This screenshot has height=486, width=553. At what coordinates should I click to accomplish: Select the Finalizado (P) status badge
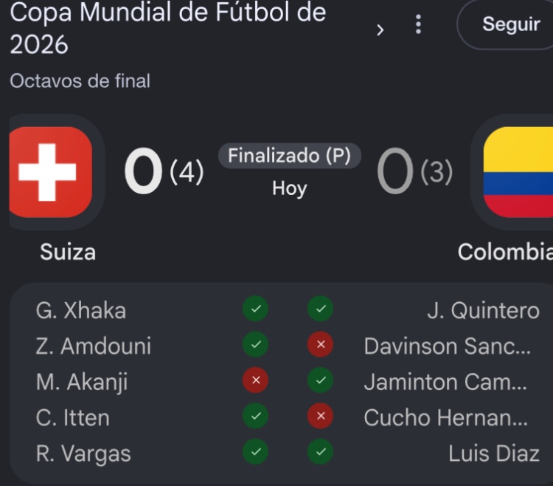pos(289,156)
